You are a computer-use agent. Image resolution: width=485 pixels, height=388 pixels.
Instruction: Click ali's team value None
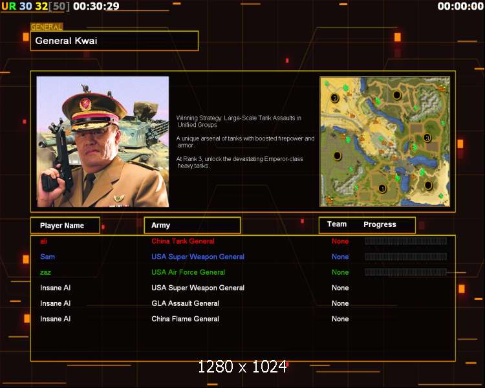pos(340,241)
